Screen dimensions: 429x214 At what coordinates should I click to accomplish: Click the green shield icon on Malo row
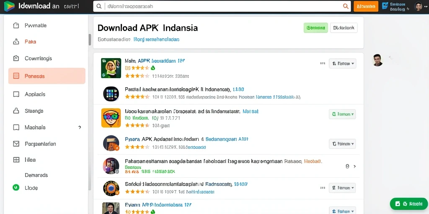coord(153,68)
